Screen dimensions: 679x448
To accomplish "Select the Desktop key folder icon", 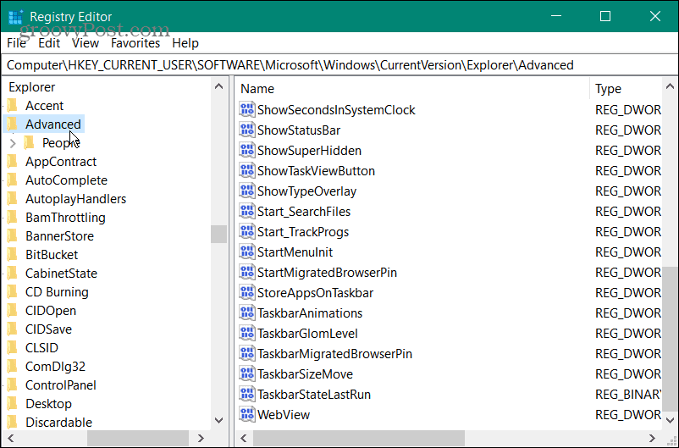I will pyautogui.click(x=12, y=404).
